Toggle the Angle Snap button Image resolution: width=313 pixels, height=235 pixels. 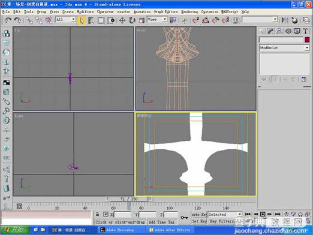206,20
